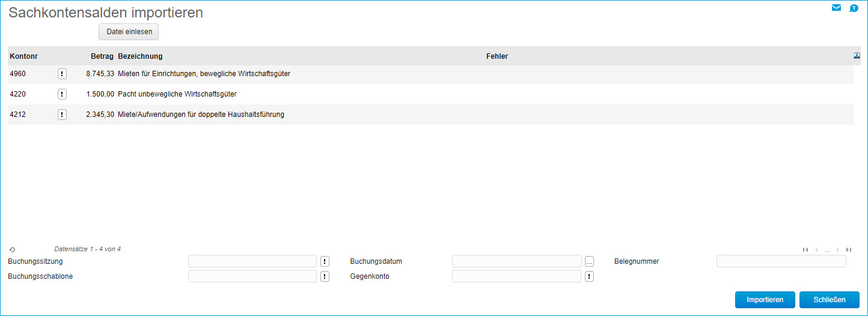
Task: Select amount 8.745,33 cell
Action: pos(100,74)
